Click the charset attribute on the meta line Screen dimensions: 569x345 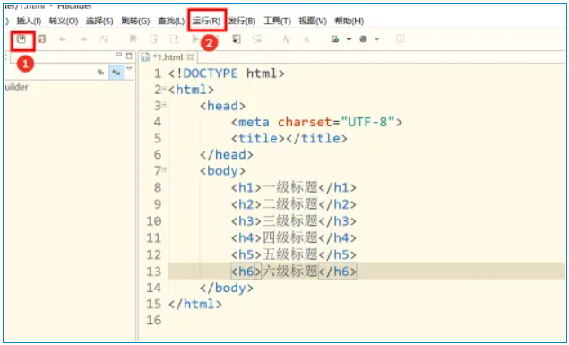pyautogui.click(x=306, y=122)
